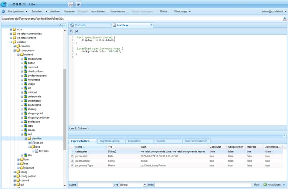Click the search icon at path bar end
Viewport: 288px width, 189px height.
point(285,18)
